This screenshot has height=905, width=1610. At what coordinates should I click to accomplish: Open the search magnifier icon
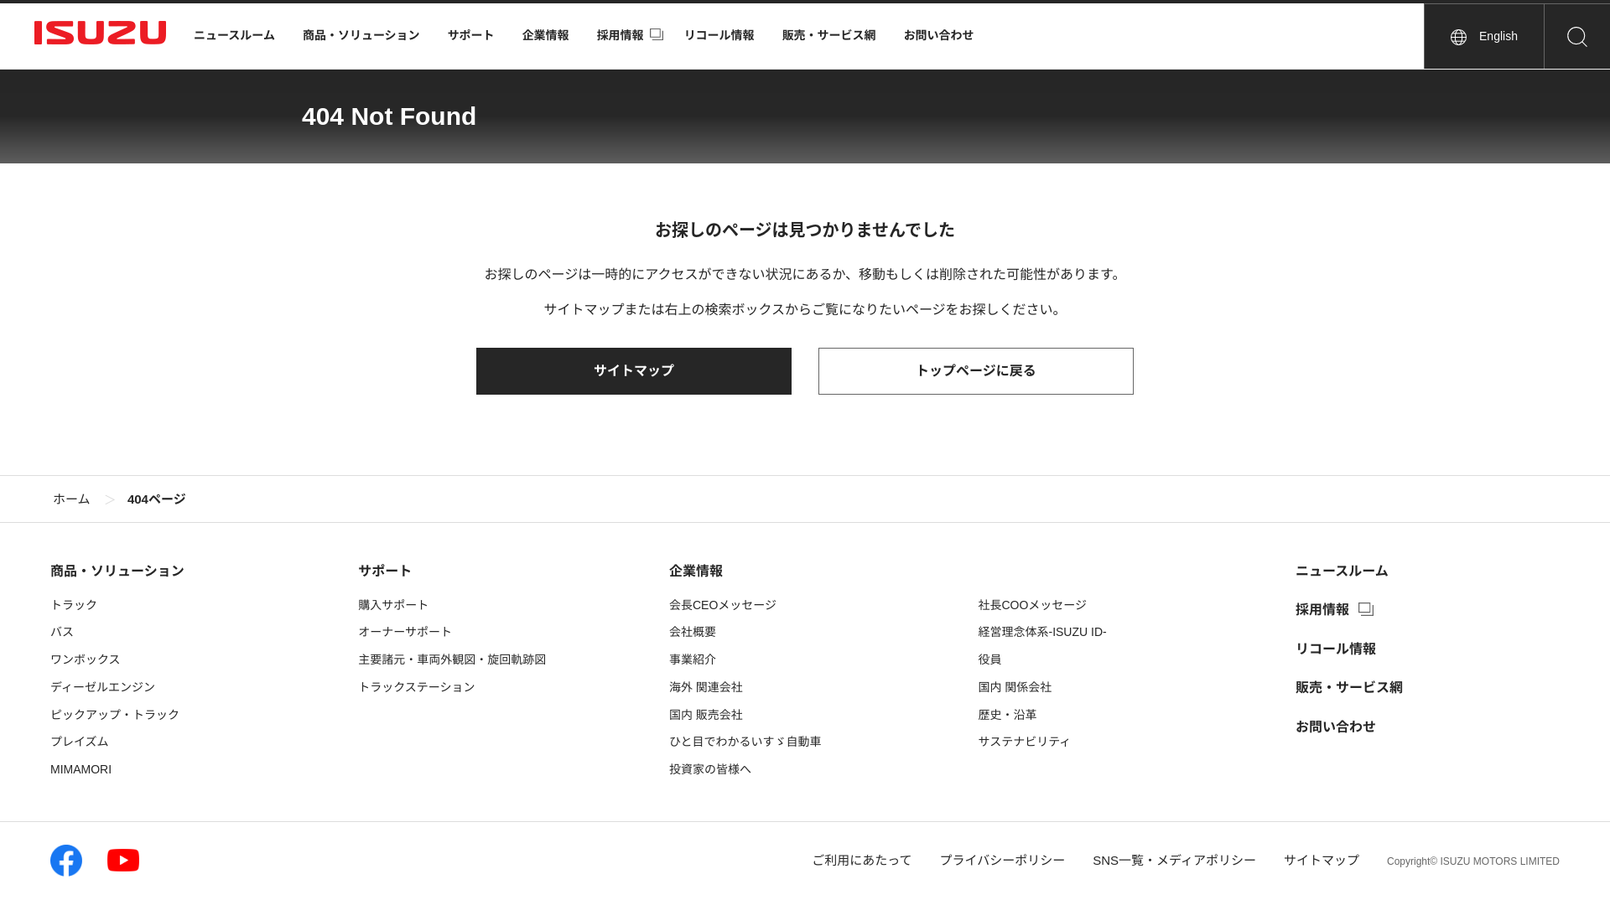[1576, 36]
